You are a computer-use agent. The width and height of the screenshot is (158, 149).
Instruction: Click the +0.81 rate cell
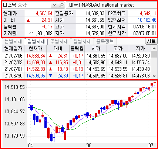point(78,62)
